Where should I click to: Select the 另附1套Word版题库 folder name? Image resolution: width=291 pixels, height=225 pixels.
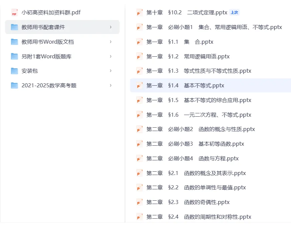pyautogui.click(x=46, y=56)
